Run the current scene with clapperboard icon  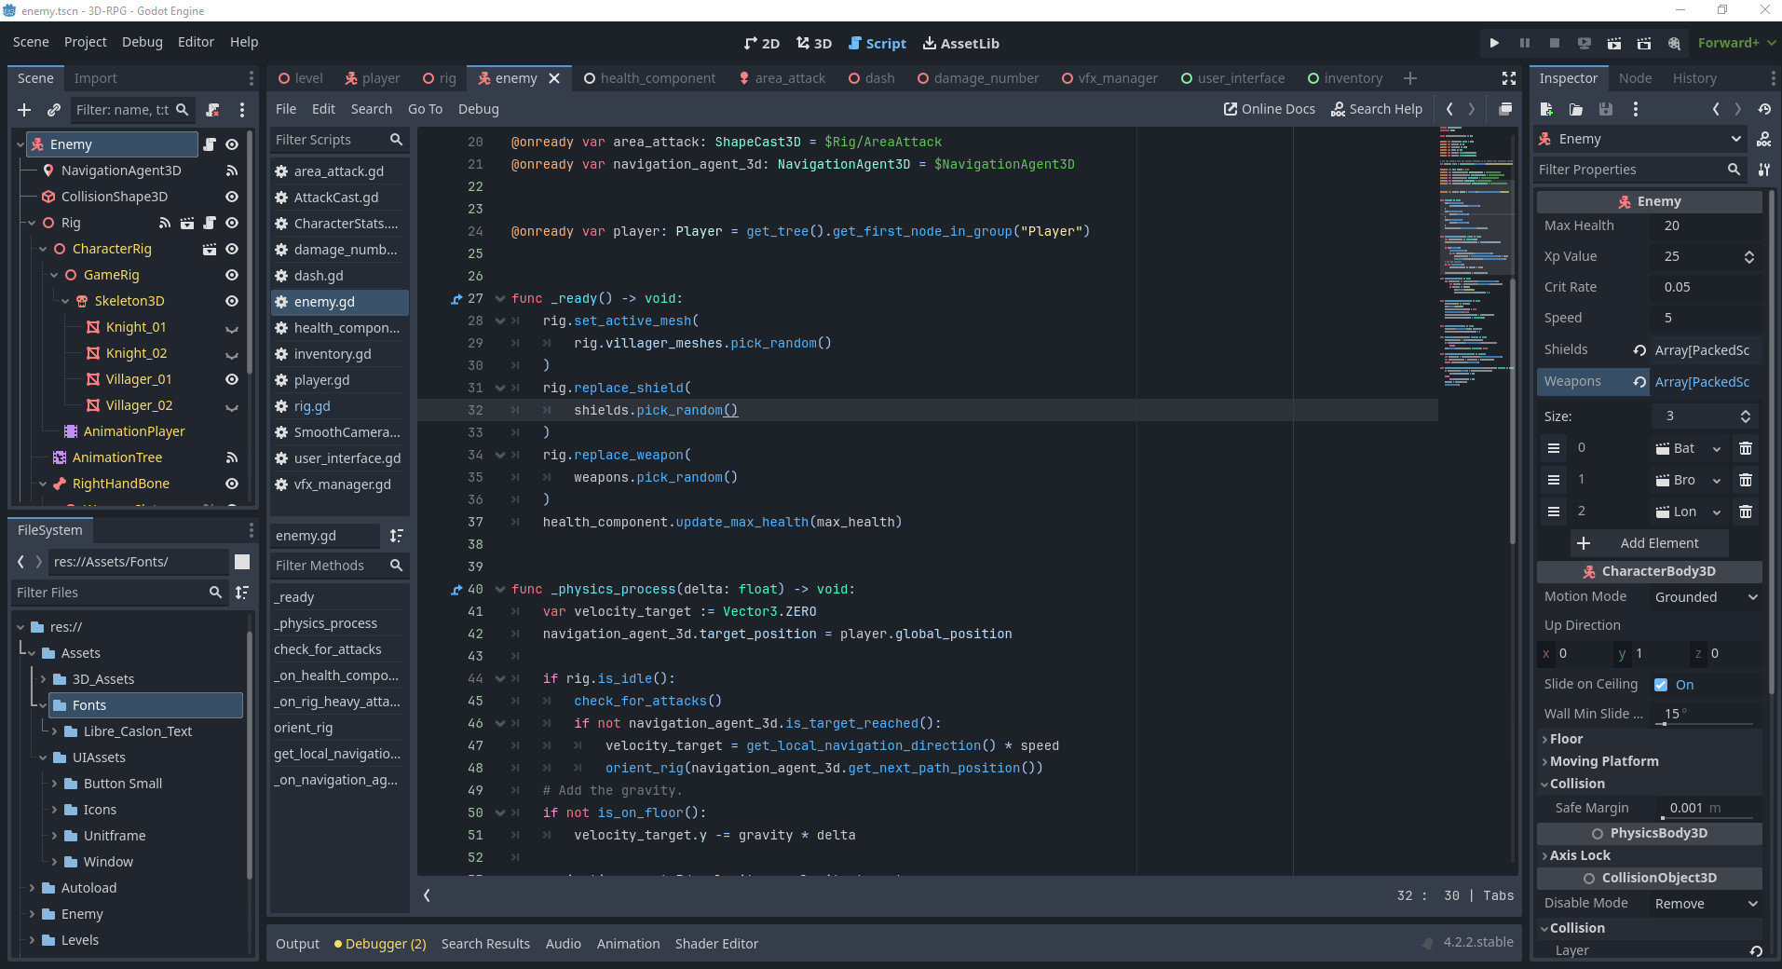point(1614,43)
